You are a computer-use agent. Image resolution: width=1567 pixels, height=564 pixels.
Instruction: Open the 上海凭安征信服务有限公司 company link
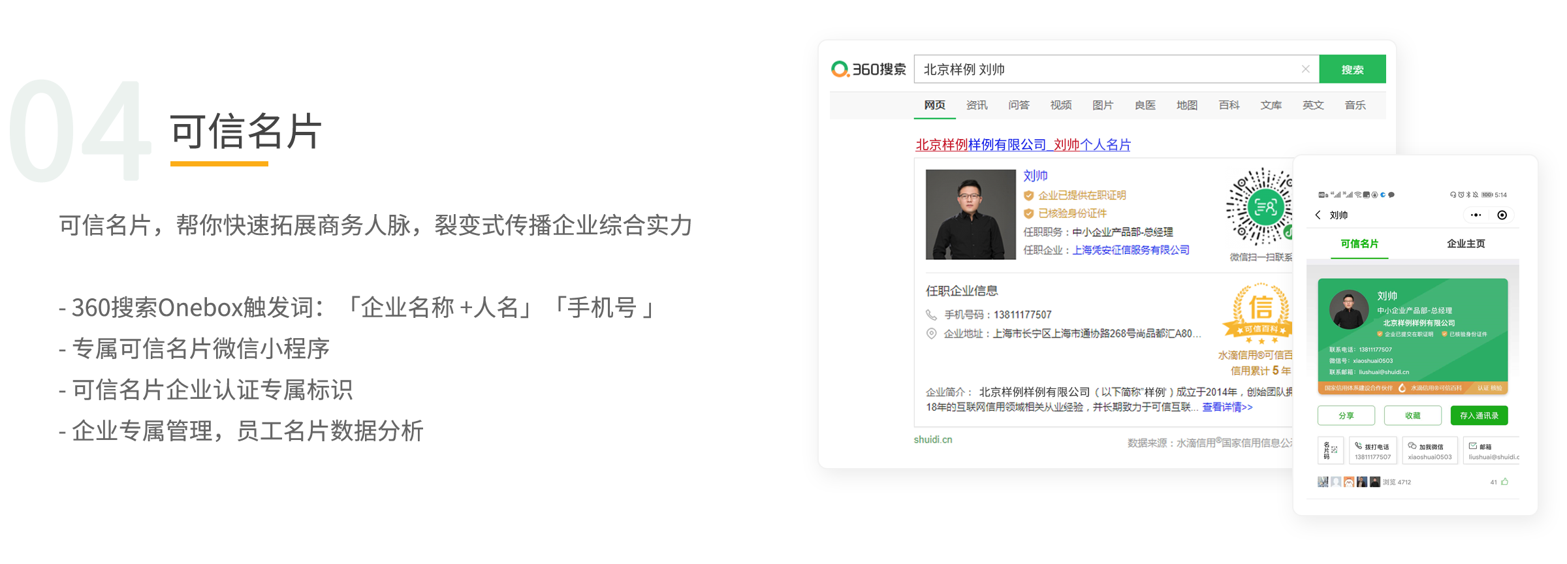[x=1131, y=250]
